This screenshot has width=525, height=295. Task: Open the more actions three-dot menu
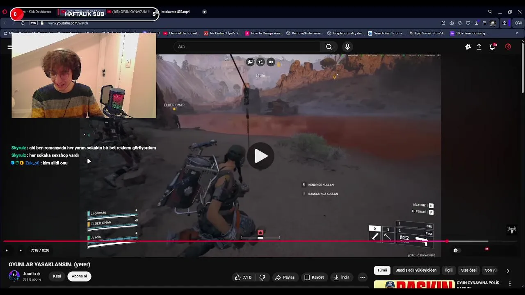[362, 277]
